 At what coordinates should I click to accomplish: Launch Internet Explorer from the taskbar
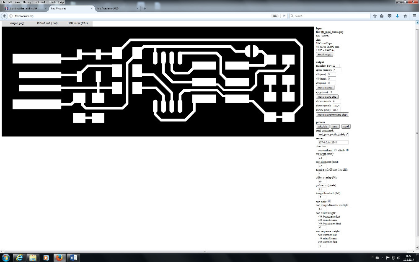(19, 258)
